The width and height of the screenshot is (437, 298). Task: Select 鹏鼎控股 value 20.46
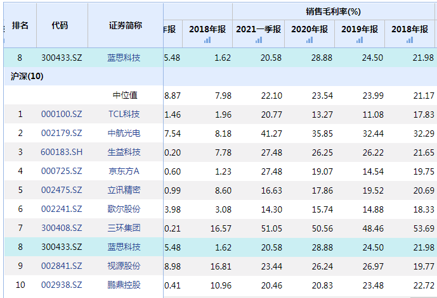point(271,285)
